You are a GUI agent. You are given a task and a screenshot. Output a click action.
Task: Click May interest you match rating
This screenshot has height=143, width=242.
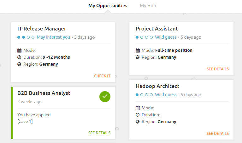pos(53,37)
